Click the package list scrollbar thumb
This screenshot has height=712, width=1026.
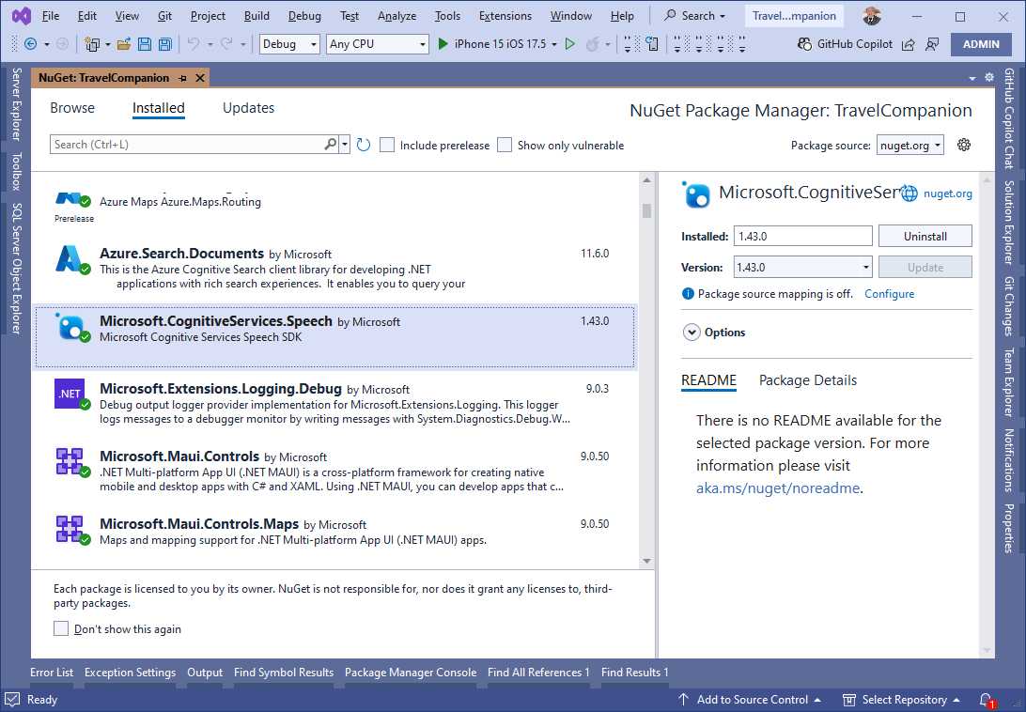pyautogui.click(x=646, y=210)
